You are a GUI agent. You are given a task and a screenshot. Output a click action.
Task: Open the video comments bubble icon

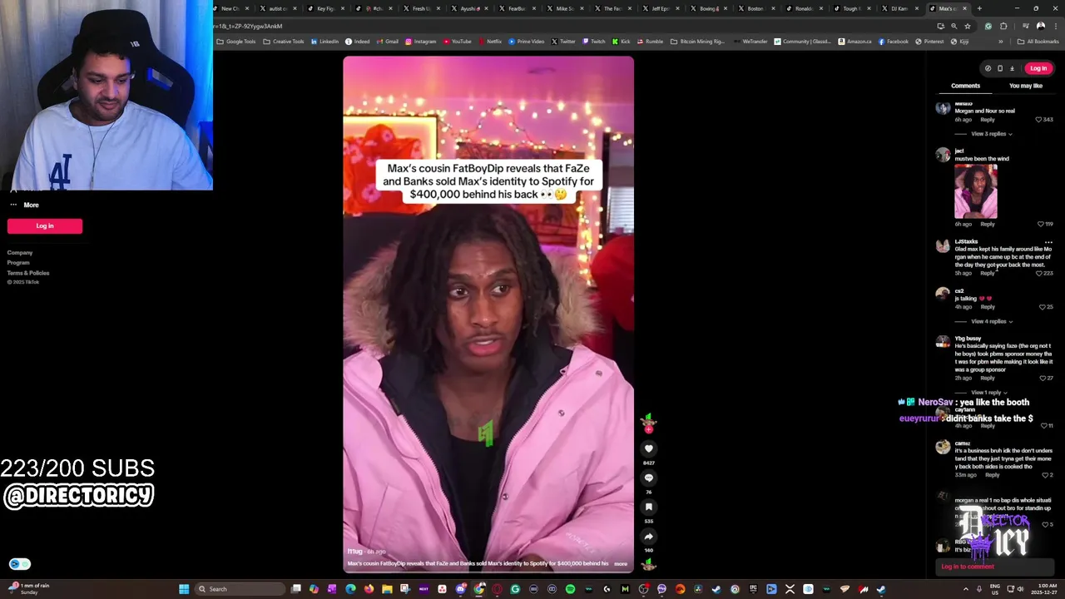[649, 478]
